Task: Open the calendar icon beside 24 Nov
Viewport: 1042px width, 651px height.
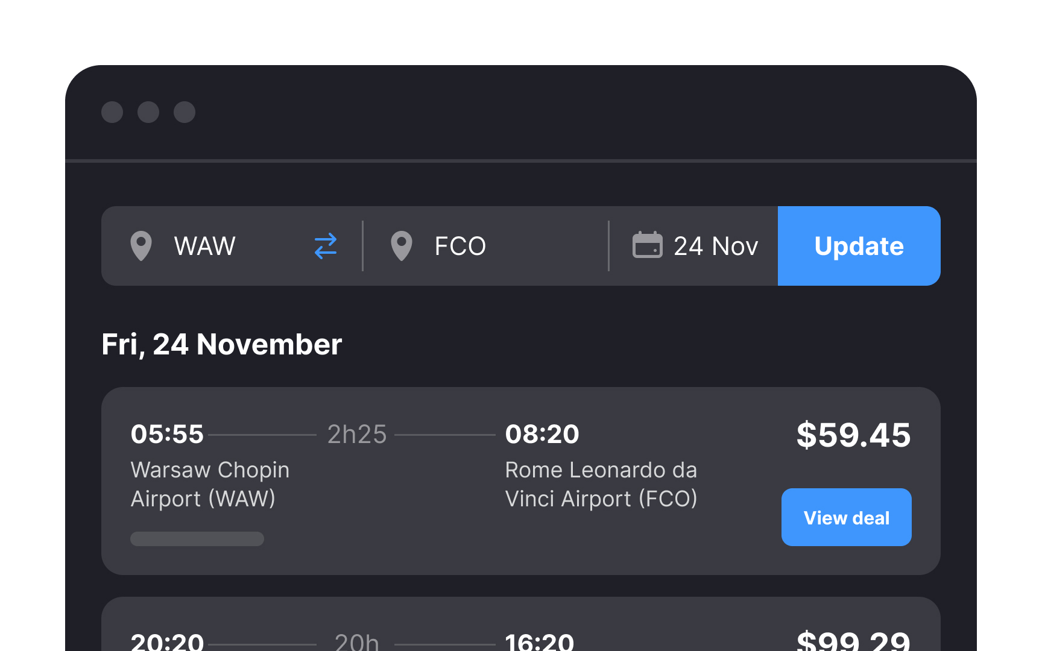Action: [648, 246]
